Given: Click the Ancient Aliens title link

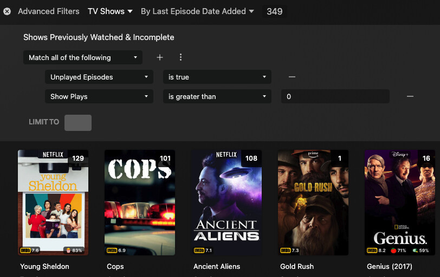Looking at the screenshot, I should coord(217,266).
